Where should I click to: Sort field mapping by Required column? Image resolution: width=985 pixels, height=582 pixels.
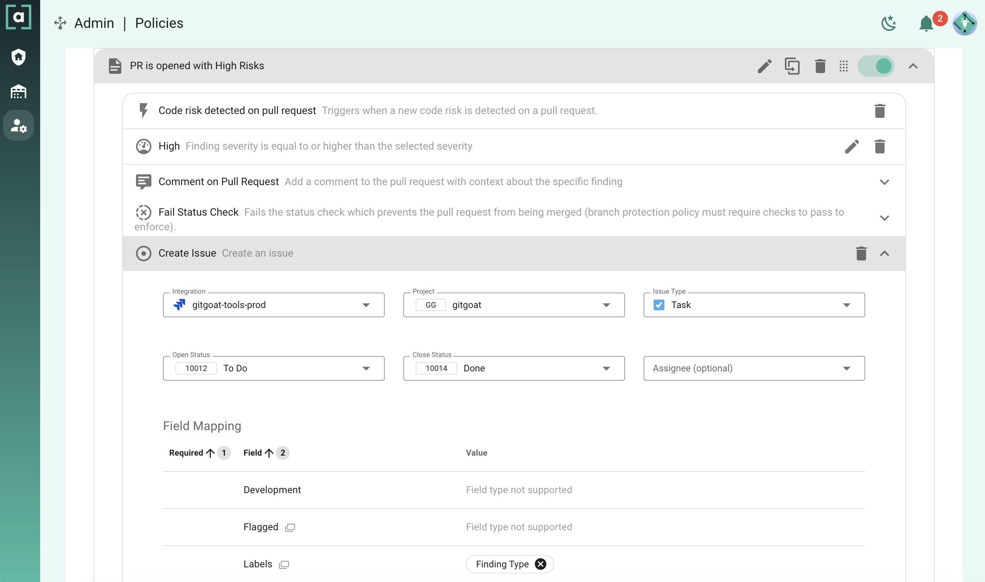pos(187,453)
